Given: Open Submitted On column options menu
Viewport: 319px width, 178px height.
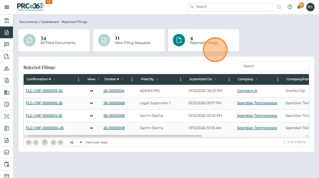Looking at the screenshot, I should click(229, 79).
